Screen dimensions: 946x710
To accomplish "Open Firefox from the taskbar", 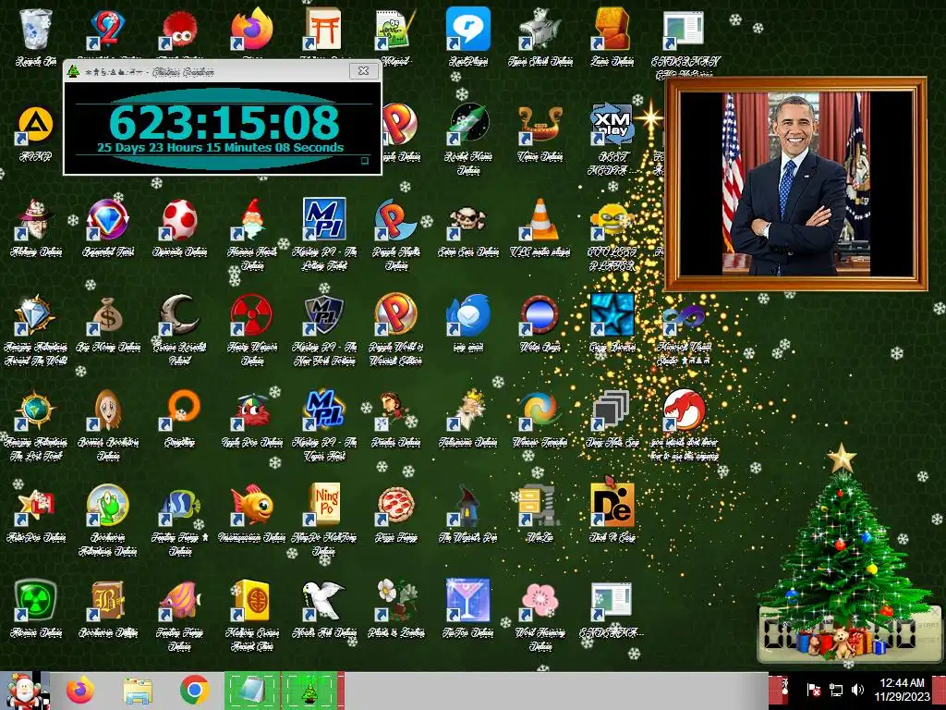I will click(x=80, y=690).
